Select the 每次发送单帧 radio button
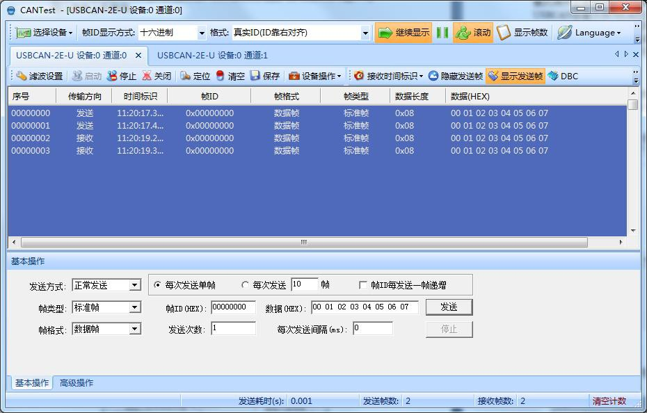The height and width of the screenshot is (413, 647). (157, 285)
